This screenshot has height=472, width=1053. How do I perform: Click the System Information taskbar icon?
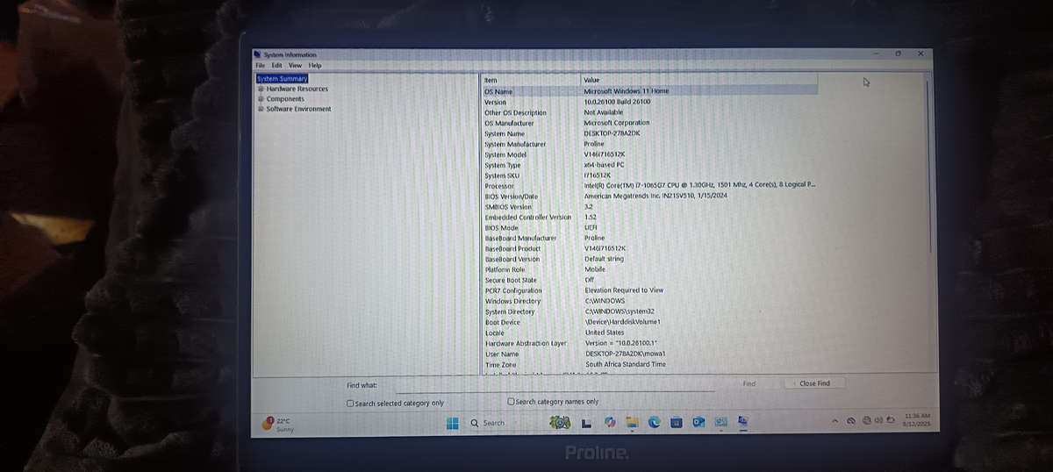742,423
